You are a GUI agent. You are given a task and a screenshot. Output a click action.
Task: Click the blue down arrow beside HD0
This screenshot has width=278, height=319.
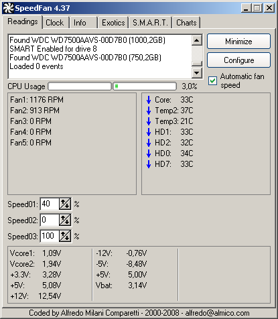point(149,153)
